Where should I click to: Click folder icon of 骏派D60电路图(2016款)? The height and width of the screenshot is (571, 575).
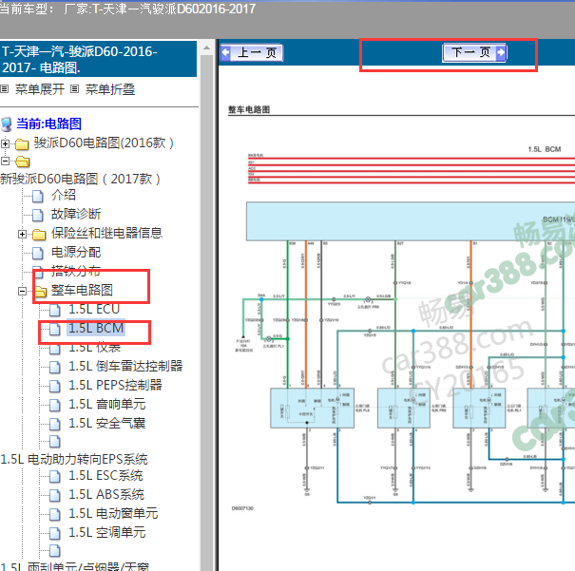point(22,144)
